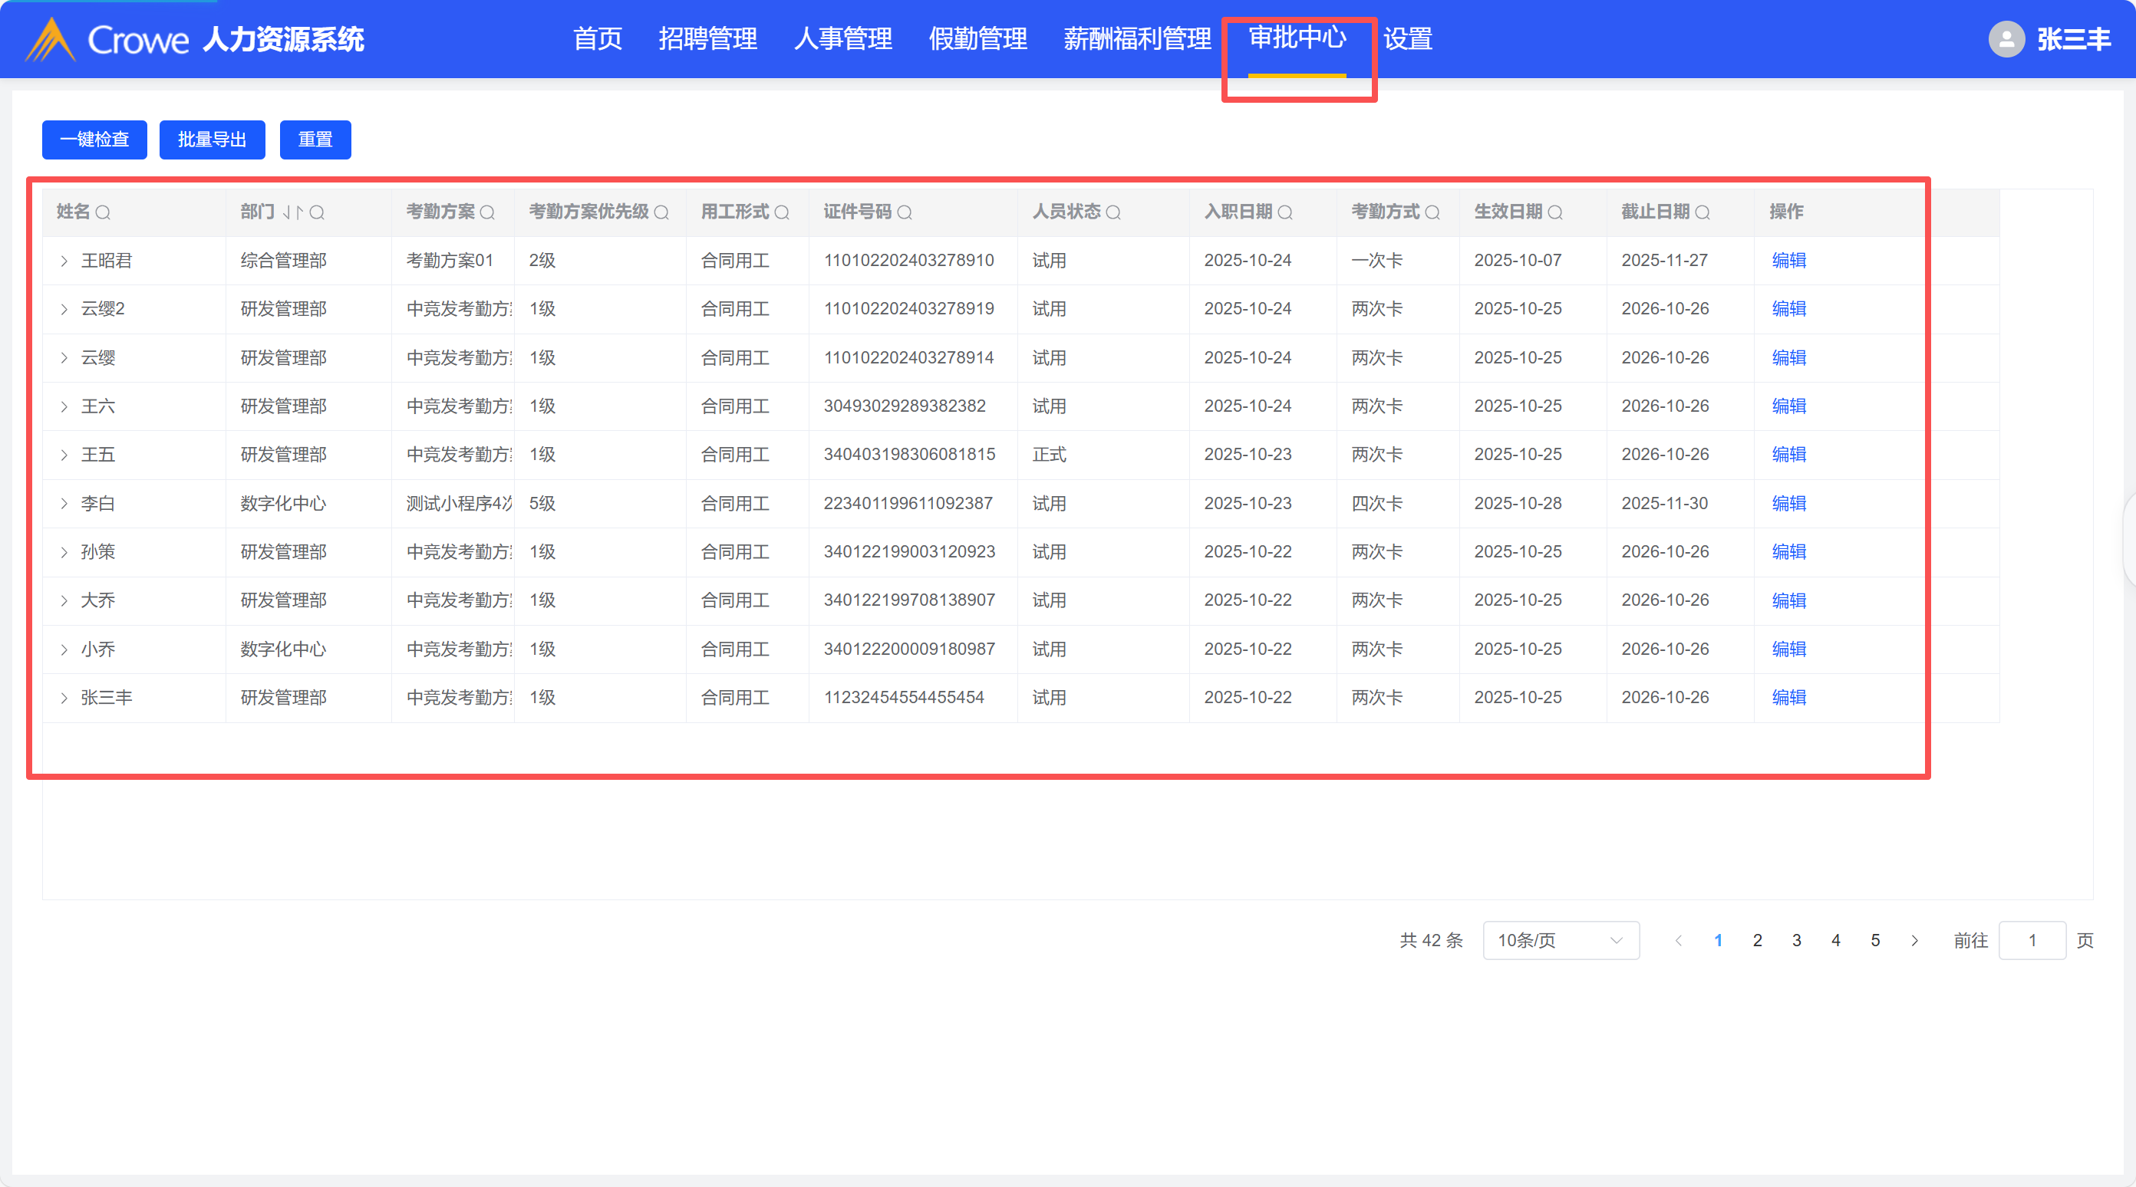This screenshot has width=2136, height=1187.
Task: Click 人员状态 column search icon
Action: (1113, 212)
